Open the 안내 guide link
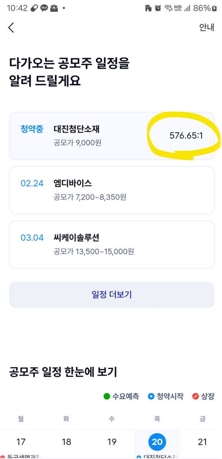222x459 pixels. [207, 27]
